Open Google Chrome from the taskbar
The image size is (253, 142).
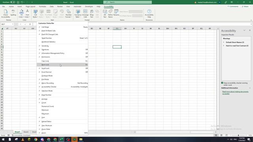click(x=36, y=139)
